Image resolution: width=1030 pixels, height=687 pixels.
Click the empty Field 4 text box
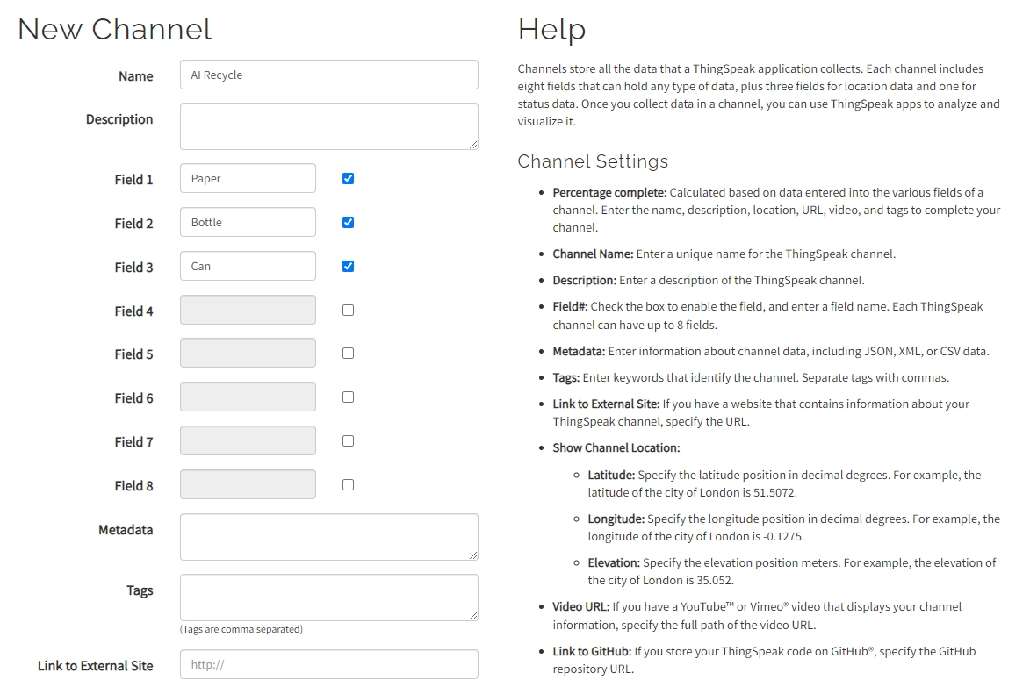point(248,310)
